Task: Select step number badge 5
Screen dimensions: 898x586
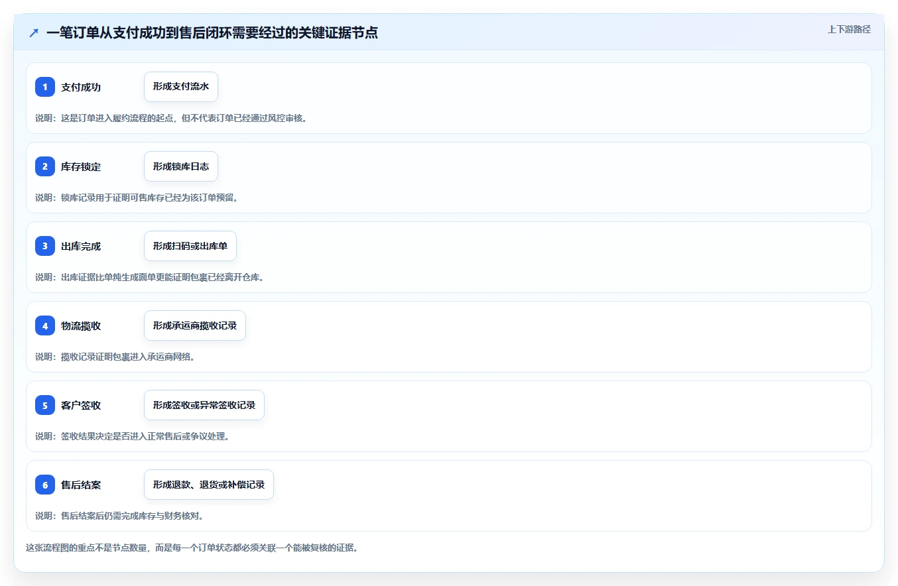Action: 45,405
